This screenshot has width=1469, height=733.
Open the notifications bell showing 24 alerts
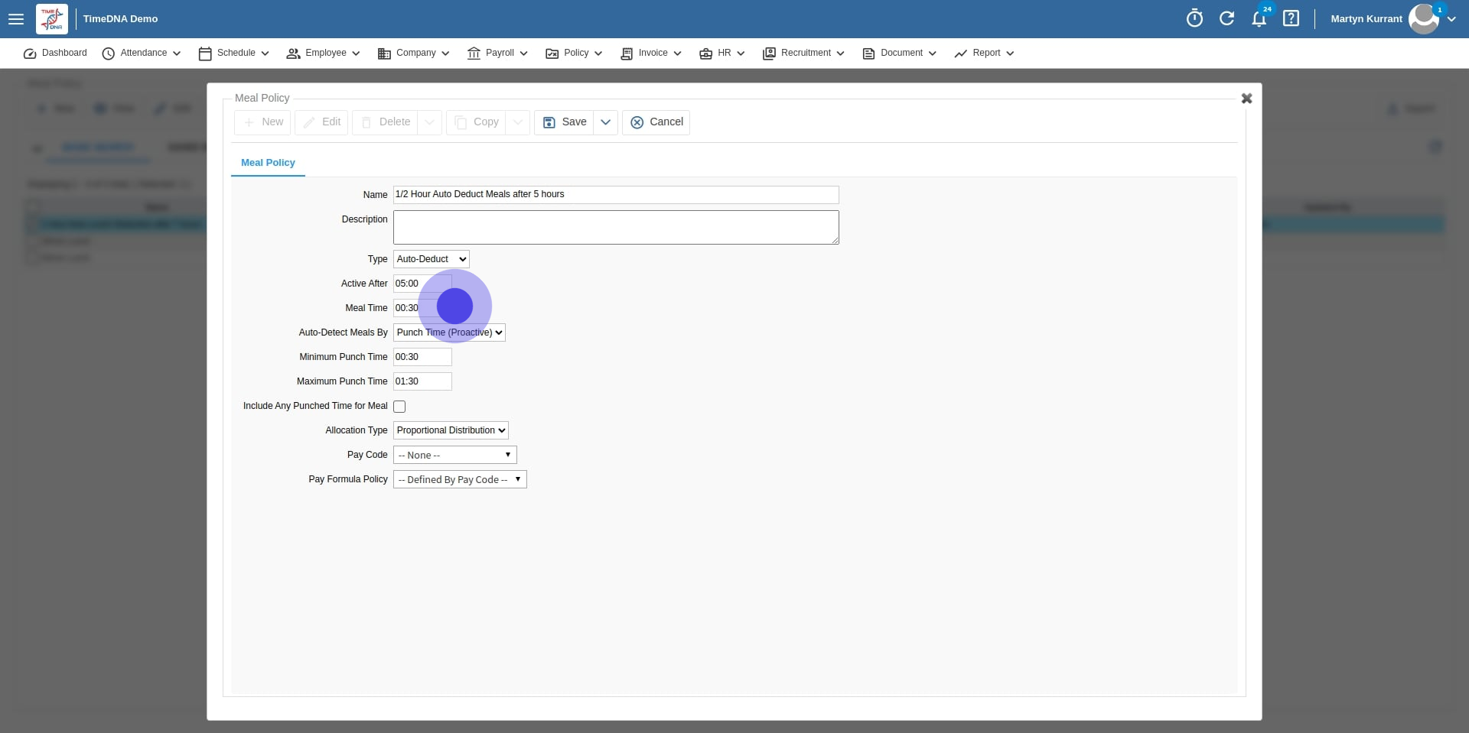click(x=1259, y=19)
